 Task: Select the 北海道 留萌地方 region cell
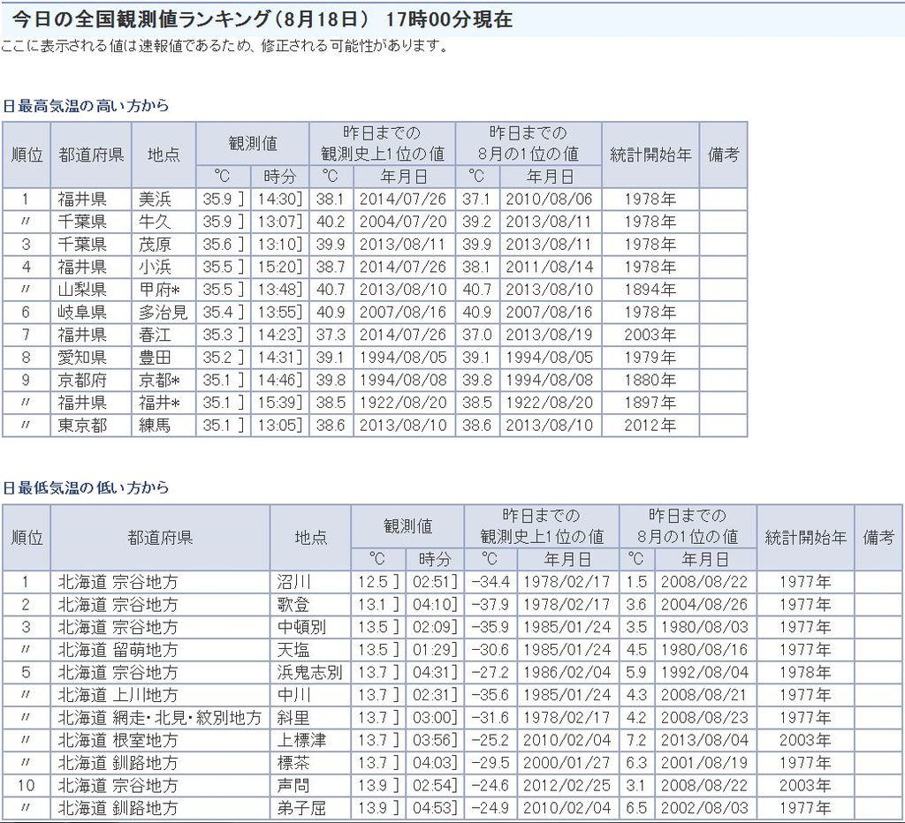[118, 650]
